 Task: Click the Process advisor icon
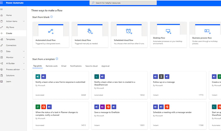2,69
